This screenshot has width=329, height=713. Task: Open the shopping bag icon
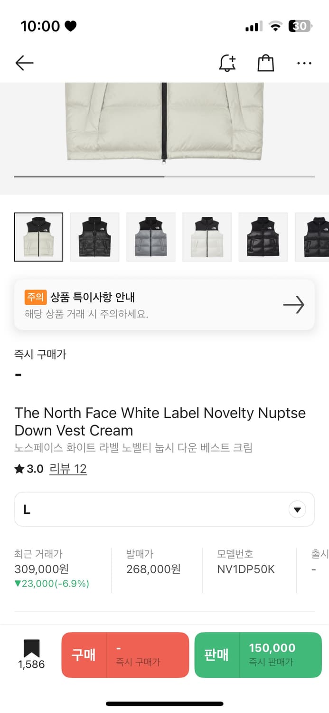[266, 63]
